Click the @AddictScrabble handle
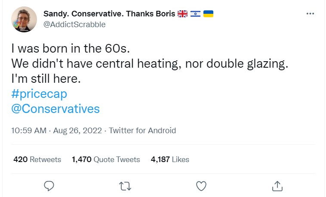 pos(74,25)
